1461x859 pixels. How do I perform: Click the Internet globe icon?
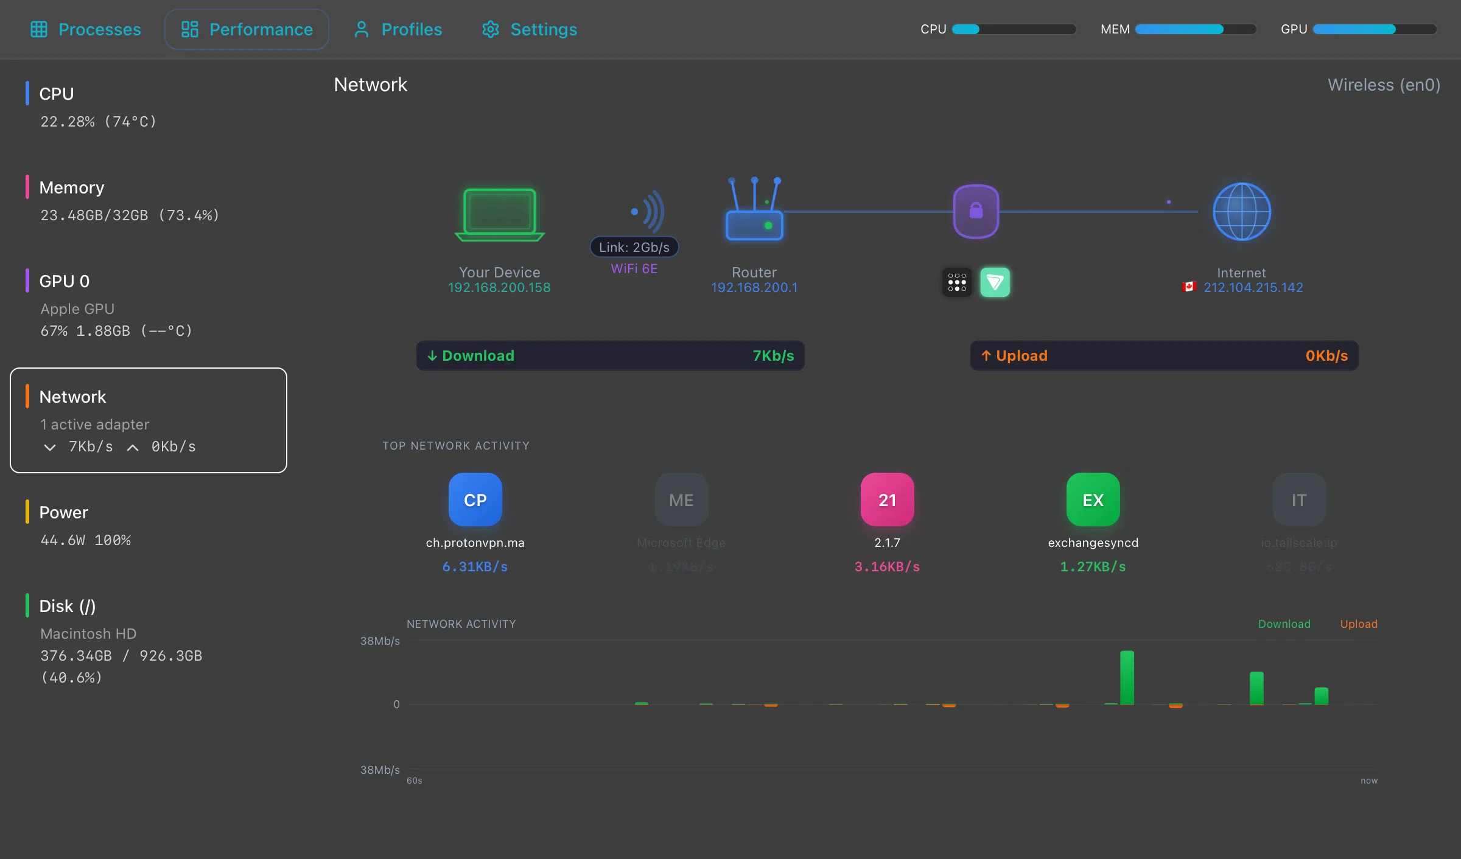tap(1241, 211)
